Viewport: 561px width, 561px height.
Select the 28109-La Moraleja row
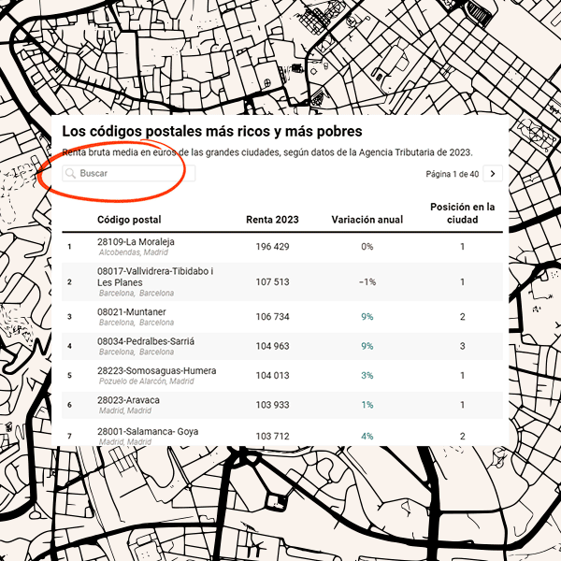pos(136,242)
